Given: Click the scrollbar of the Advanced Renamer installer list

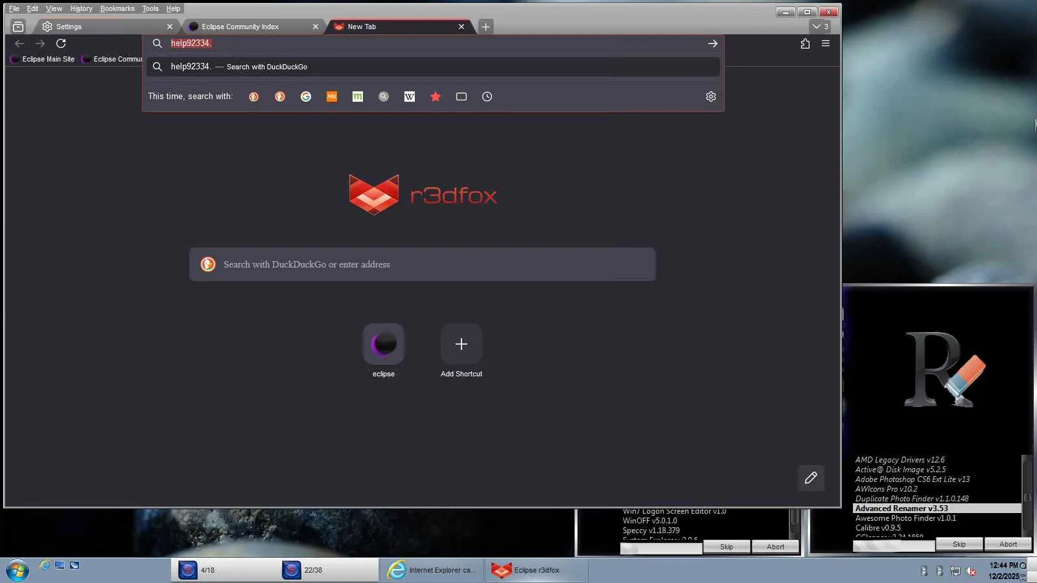Looking at the screenshot, I should point(1027,496).
